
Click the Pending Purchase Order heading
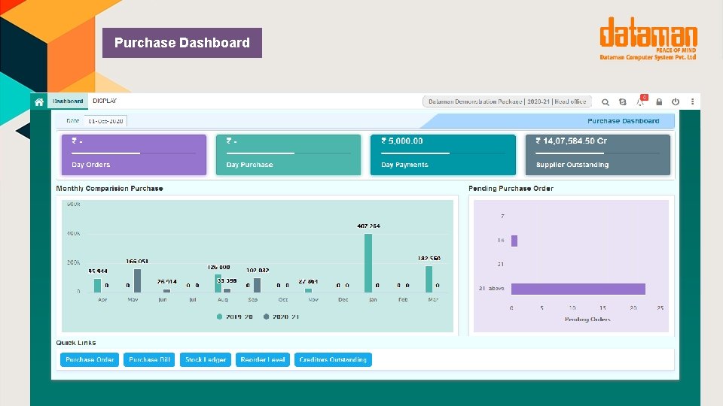click(511, 188)
